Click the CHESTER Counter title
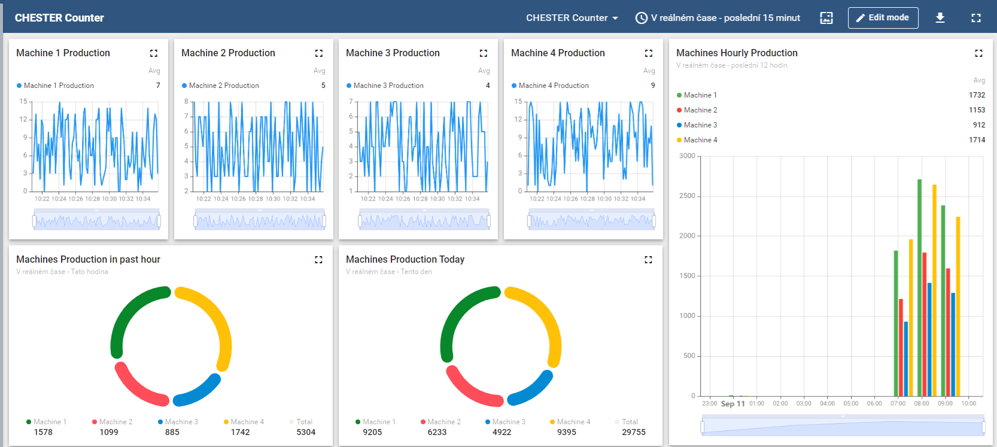Image resolution: width=997 pixels, height=447 pixels. click(x=59, y=18)
